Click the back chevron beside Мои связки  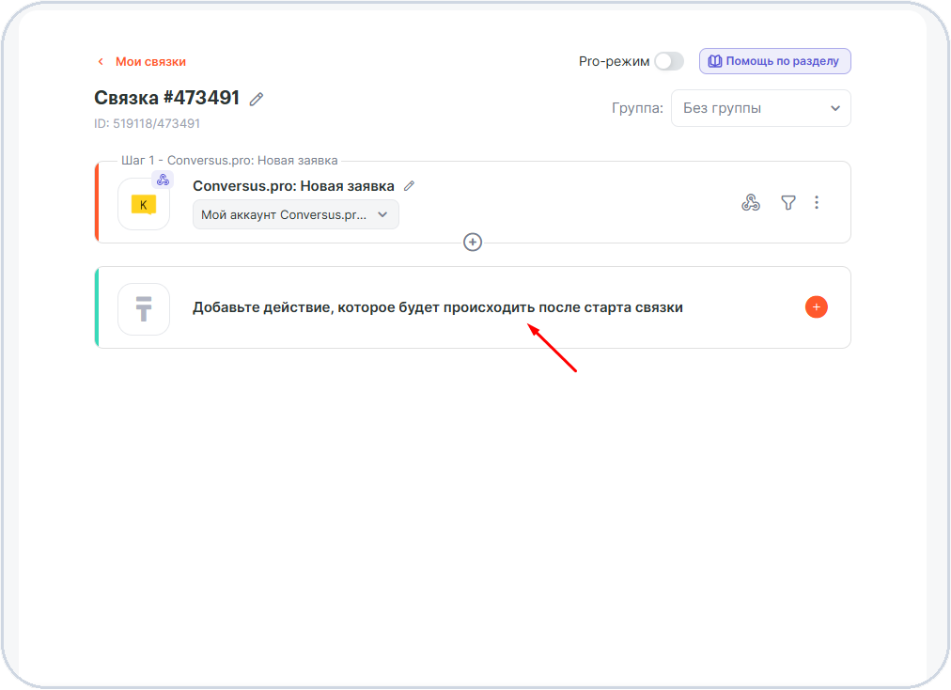[101, 62]
